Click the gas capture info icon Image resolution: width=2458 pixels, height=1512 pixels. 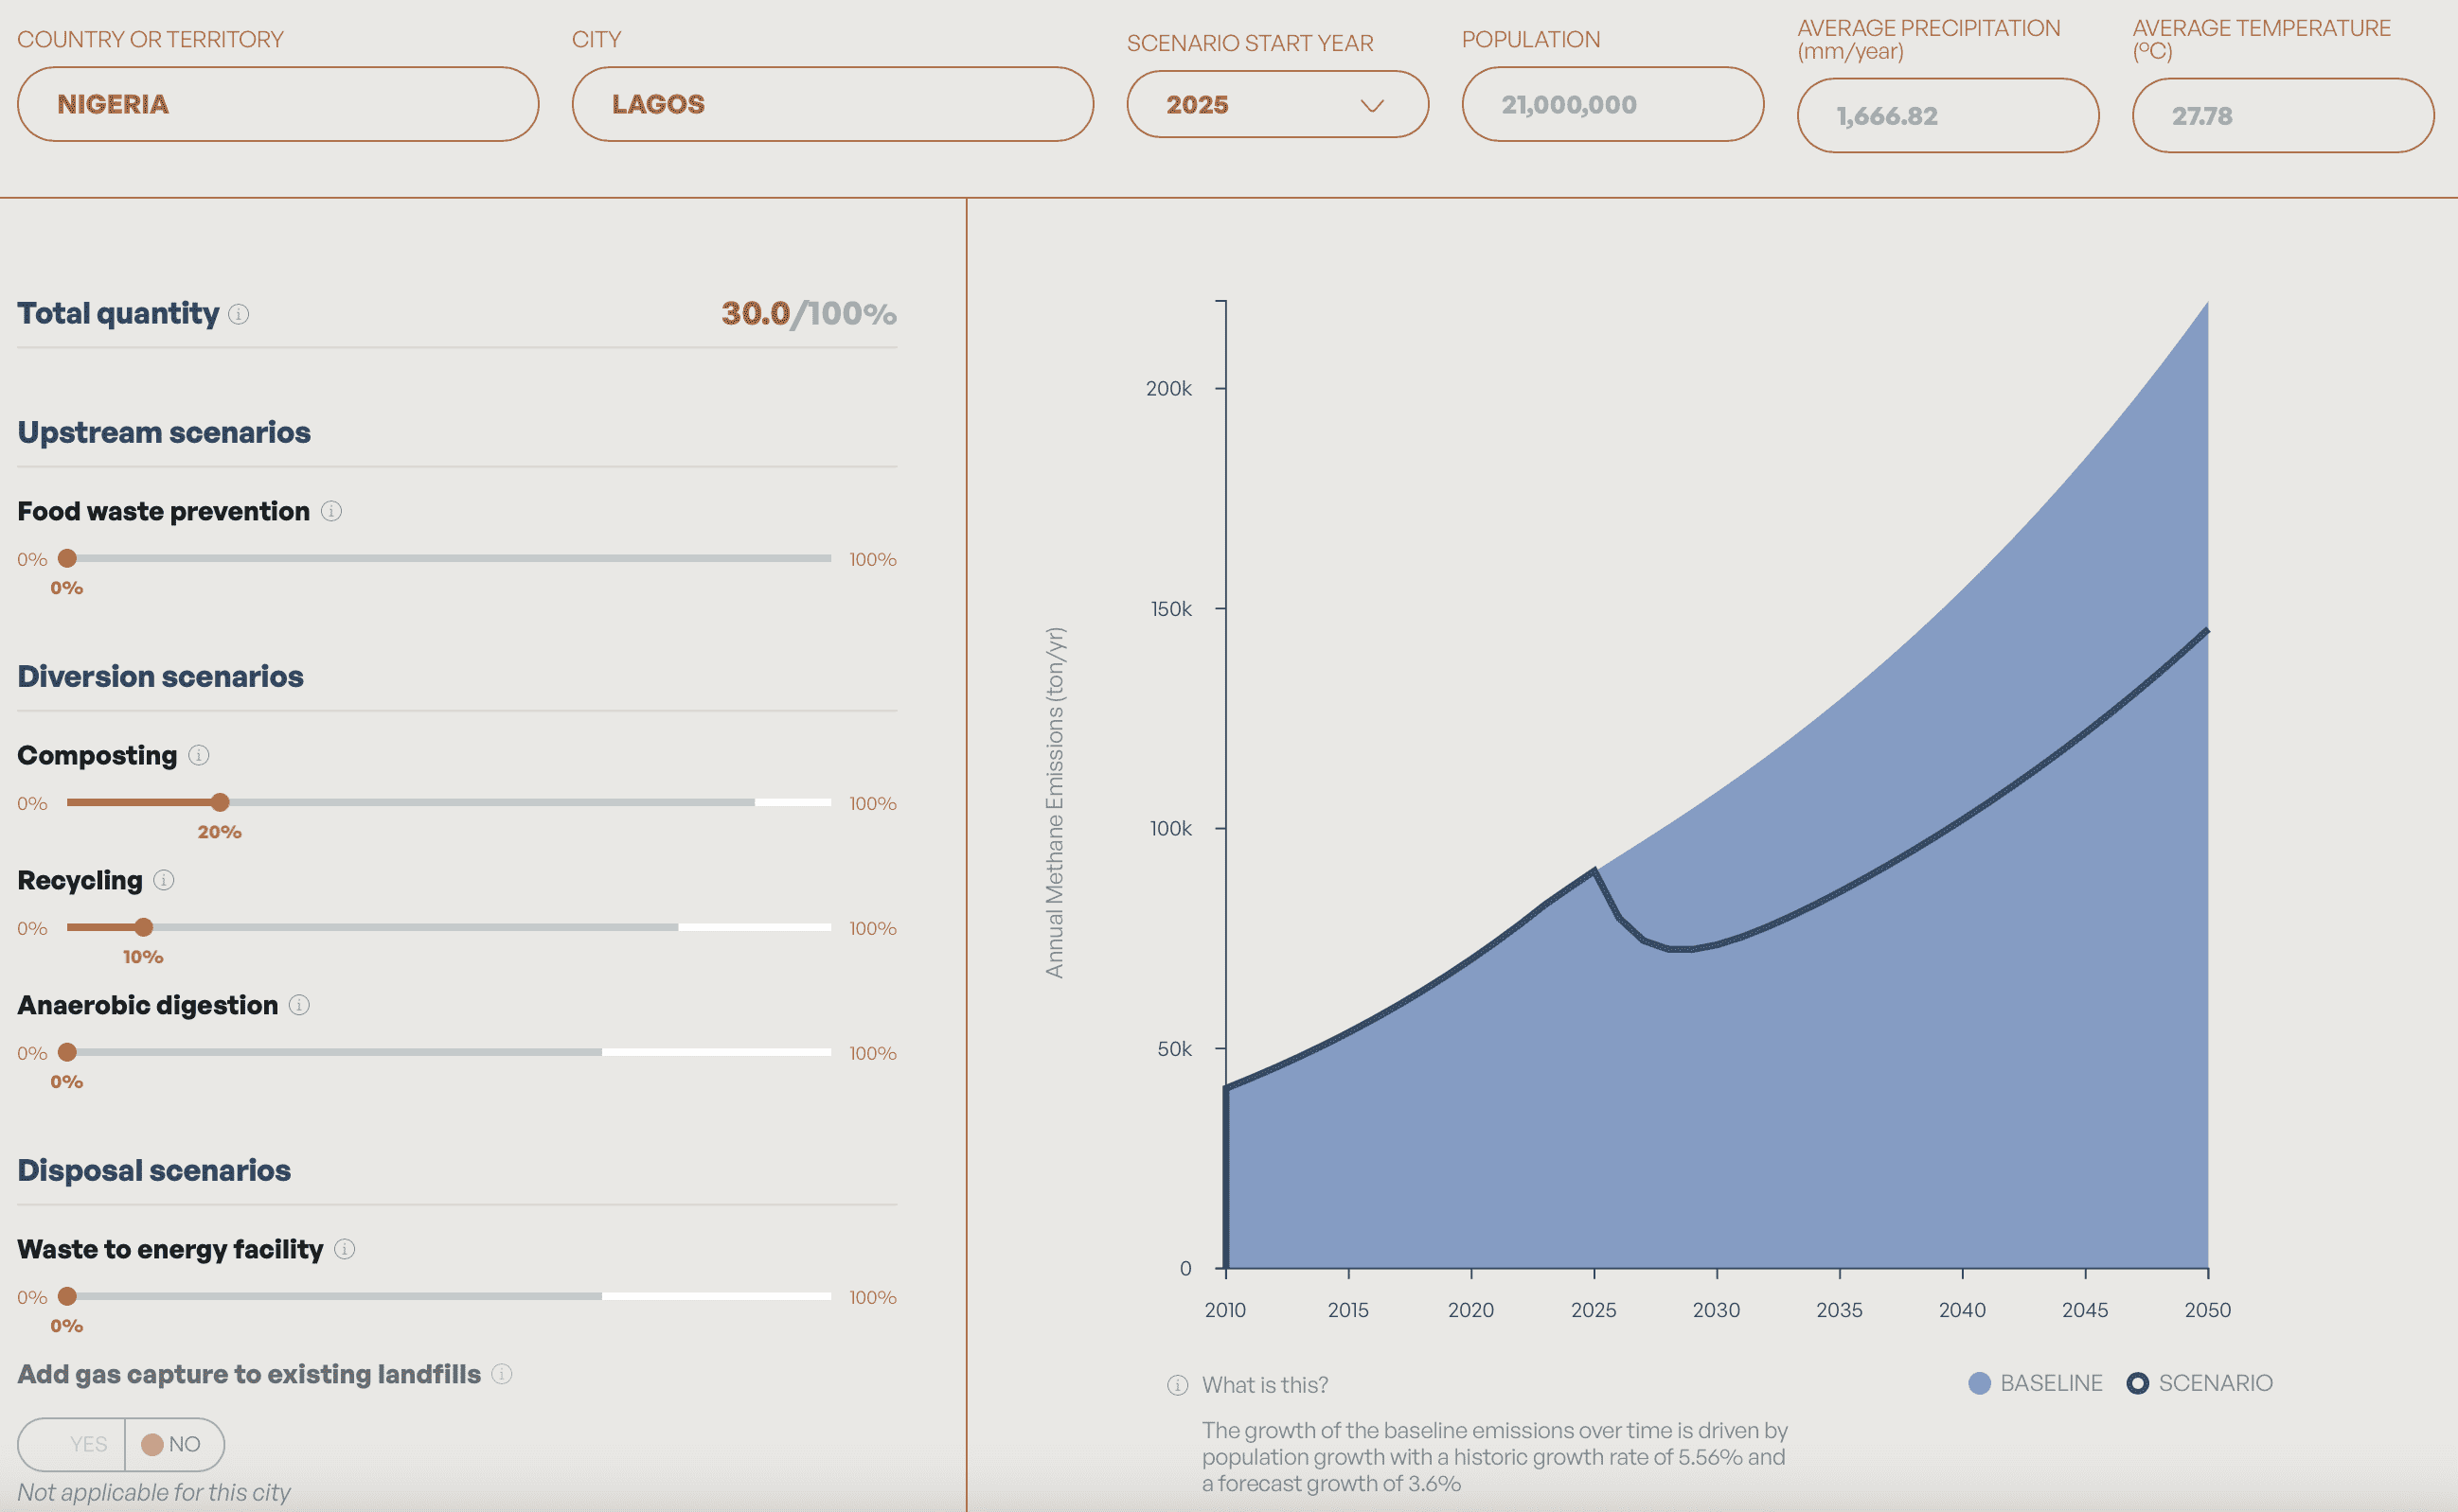tap(501, 1375)
